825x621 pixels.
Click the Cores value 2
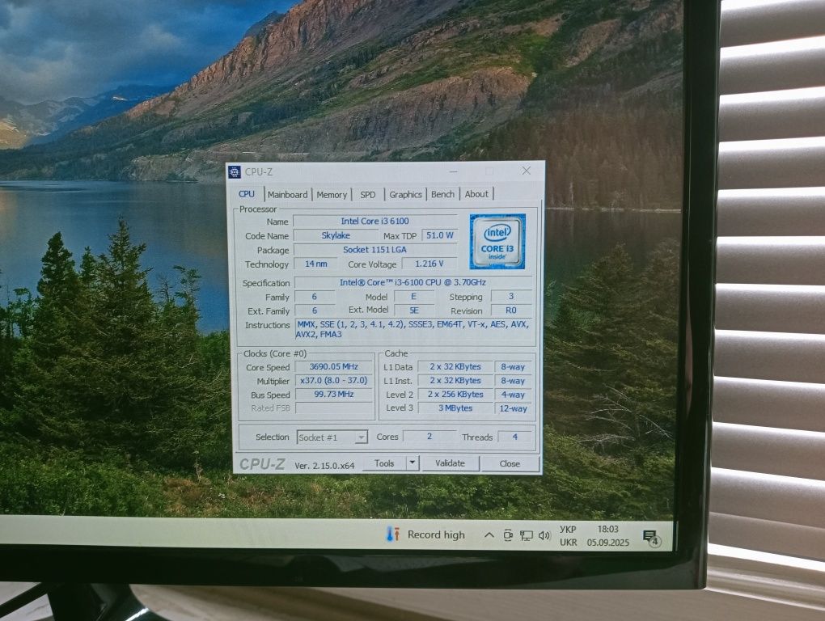pyautogui.click(x=429, y=437)
